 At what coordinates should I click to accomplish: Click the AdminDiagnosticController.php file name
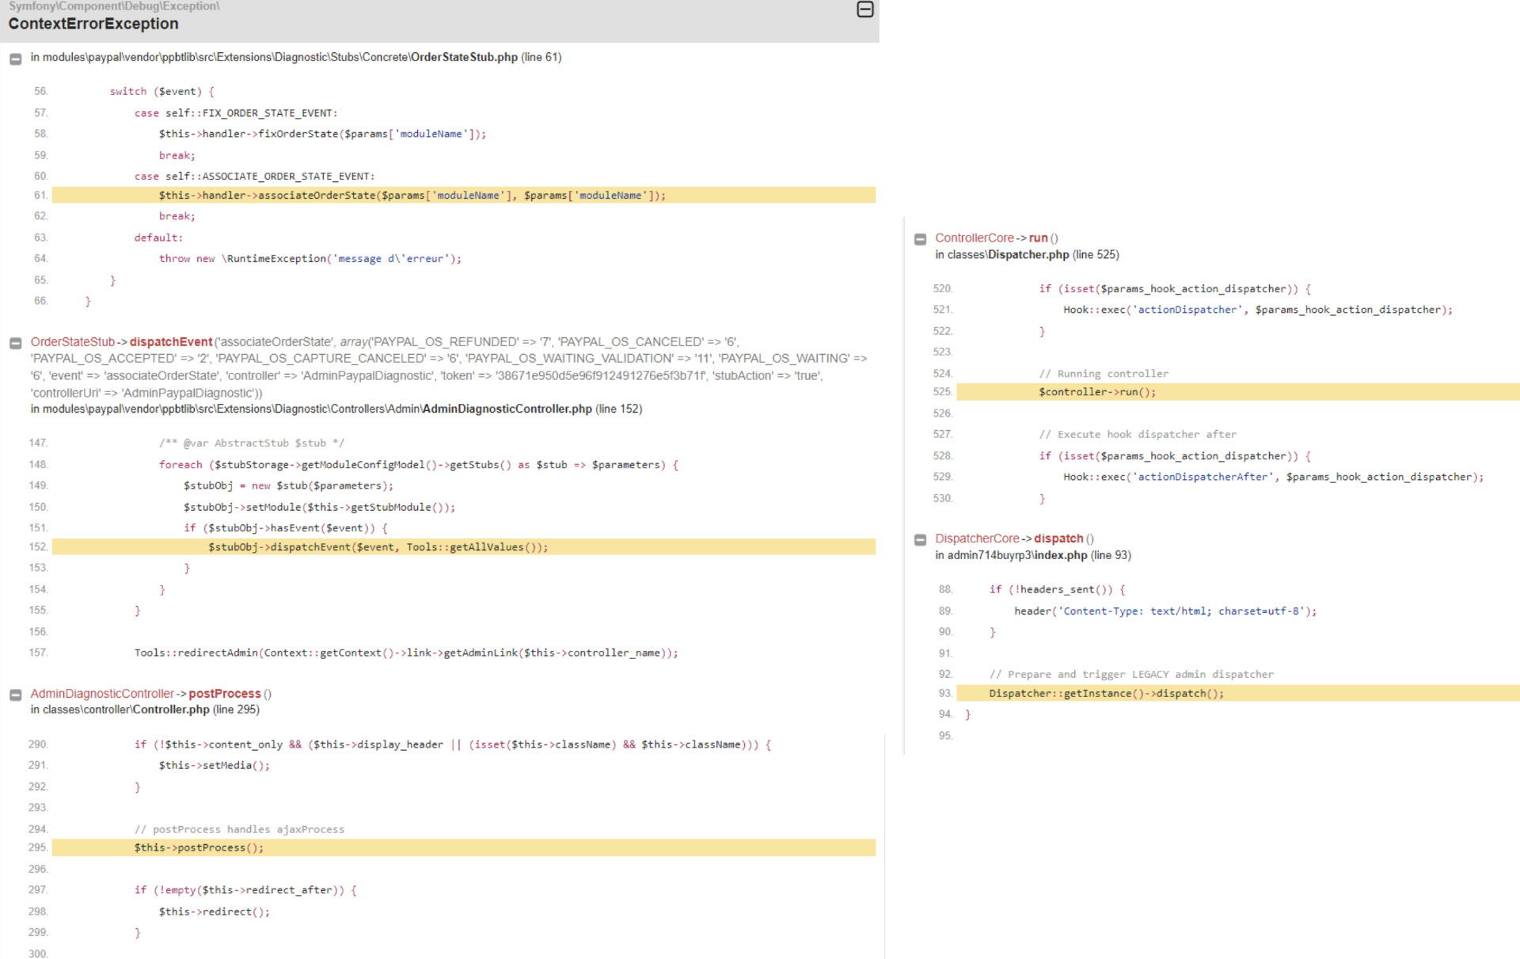tap(507, 409)
